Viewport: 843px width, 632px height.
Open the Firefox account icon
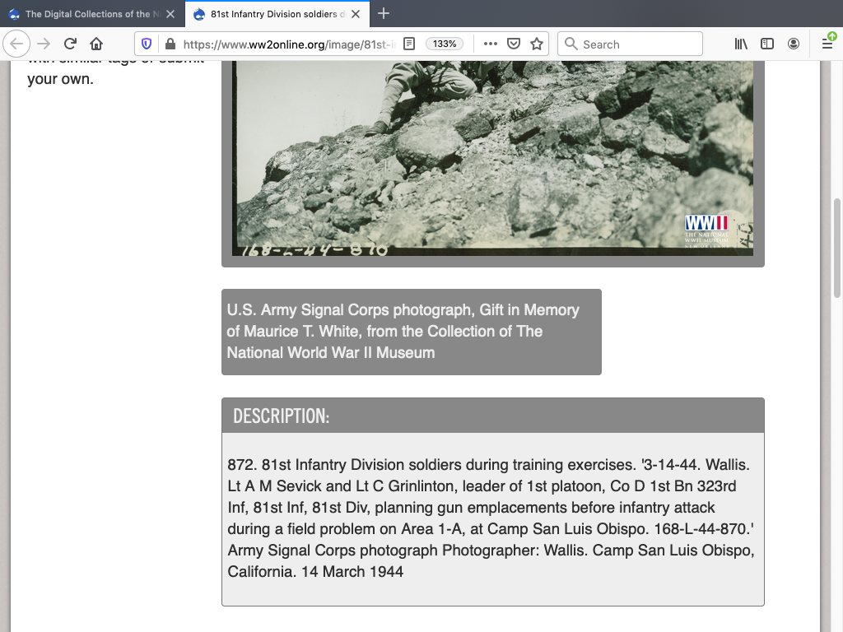794,44
